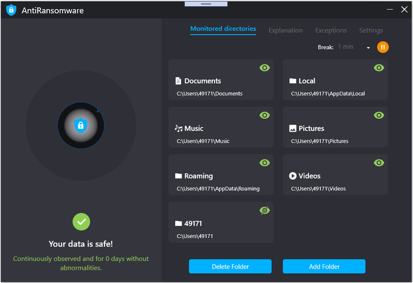The width and height of the screenshot is (413, 283).
Task: Click the '1 min' break value field
Action: point(345,47)
